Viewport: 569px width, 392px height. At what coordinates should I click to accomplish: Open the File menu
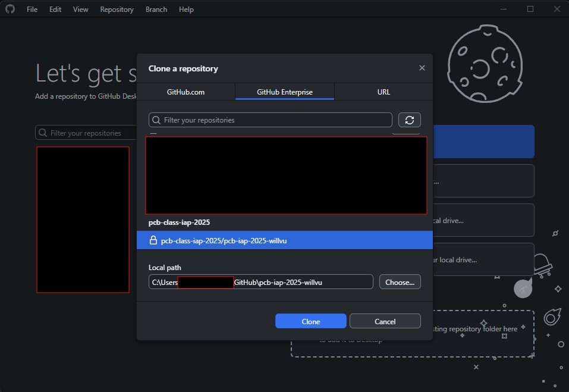tap(32, 9)
